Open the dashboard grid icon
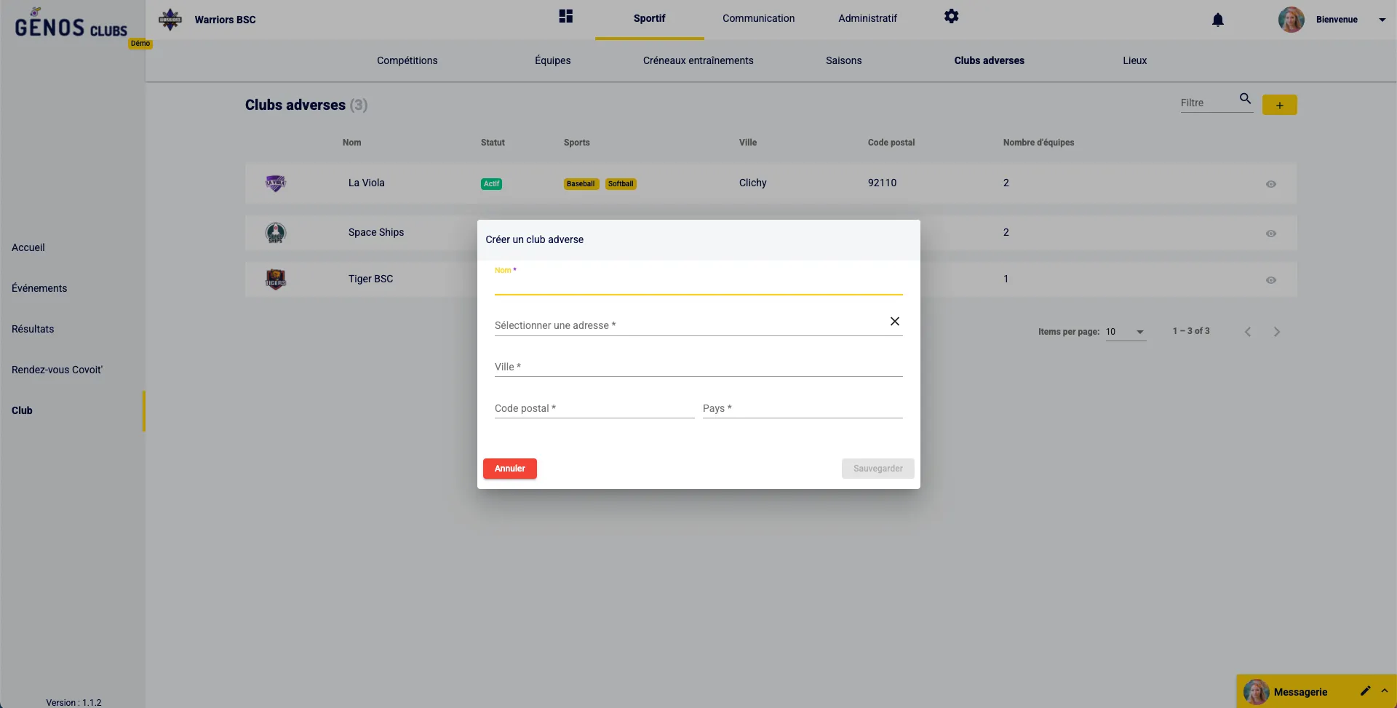This screenshot has width=1397, height=708. pos(565,17)
